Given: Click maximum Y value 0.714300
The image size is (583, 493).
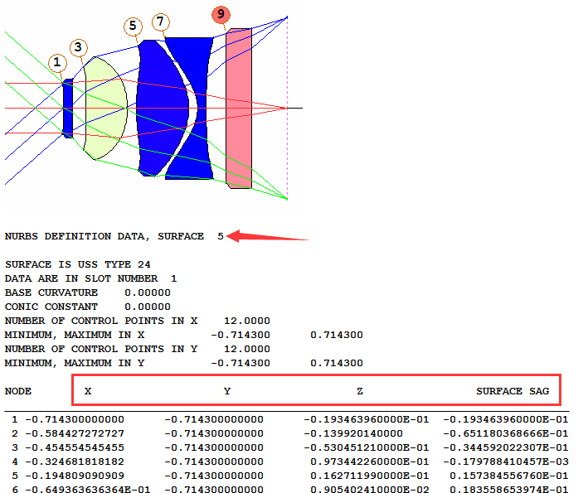Looking at the screenshot, I should [337, 364].
